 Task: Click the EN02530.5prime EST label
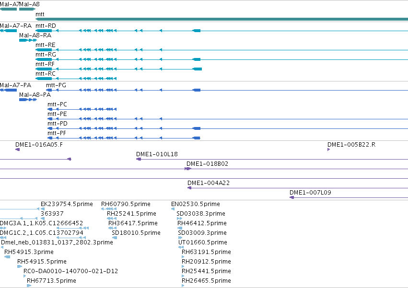[196, 204]
